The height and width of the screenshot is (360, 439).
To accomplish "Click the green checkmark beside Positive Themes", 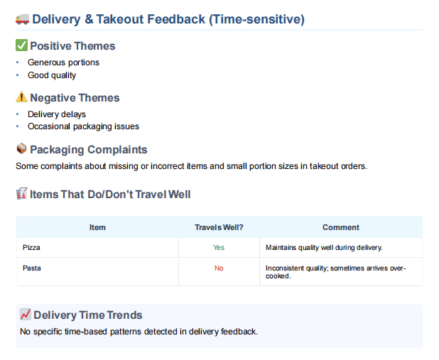I will point(21,45).
